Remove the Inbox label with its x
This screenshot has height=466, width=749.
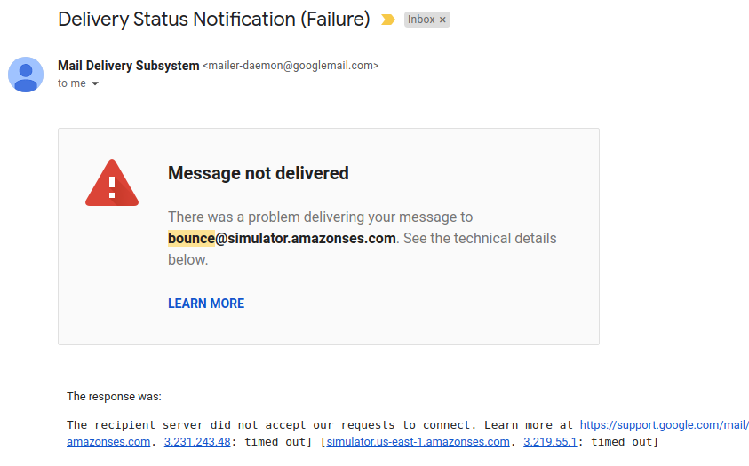click(x=442, y=20)
